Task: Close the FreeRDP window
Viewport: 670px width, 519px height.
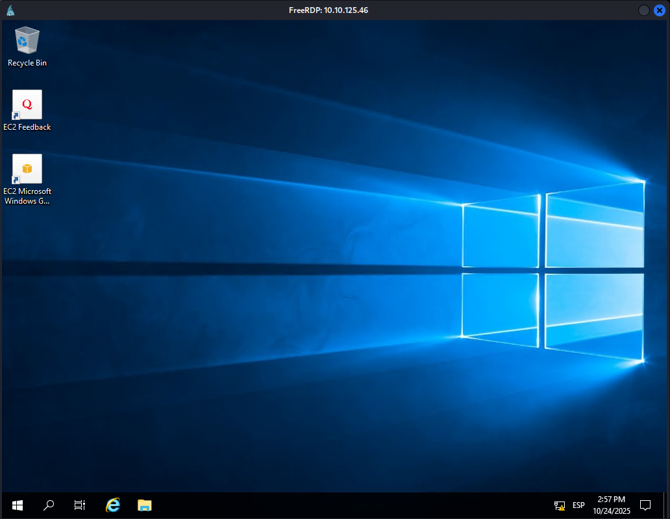Action: tap(660, 10)
